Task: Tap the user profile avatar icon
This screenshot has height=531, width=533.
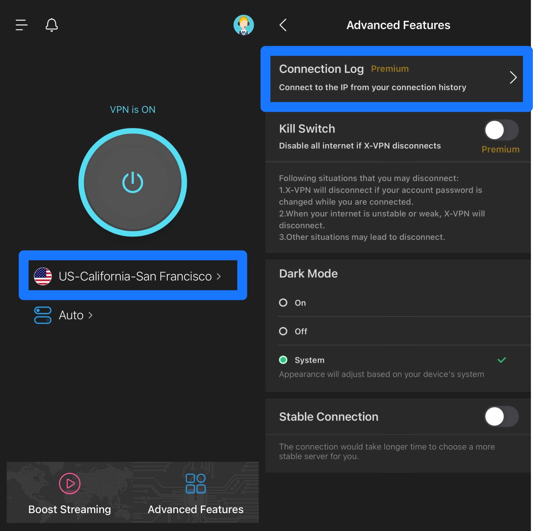Action: point(243,24)
